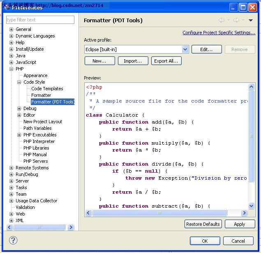Click tree panel scroll left arrow
This screenshot has height=253, width=261.
pyautogui.click(x=9, y=227)
